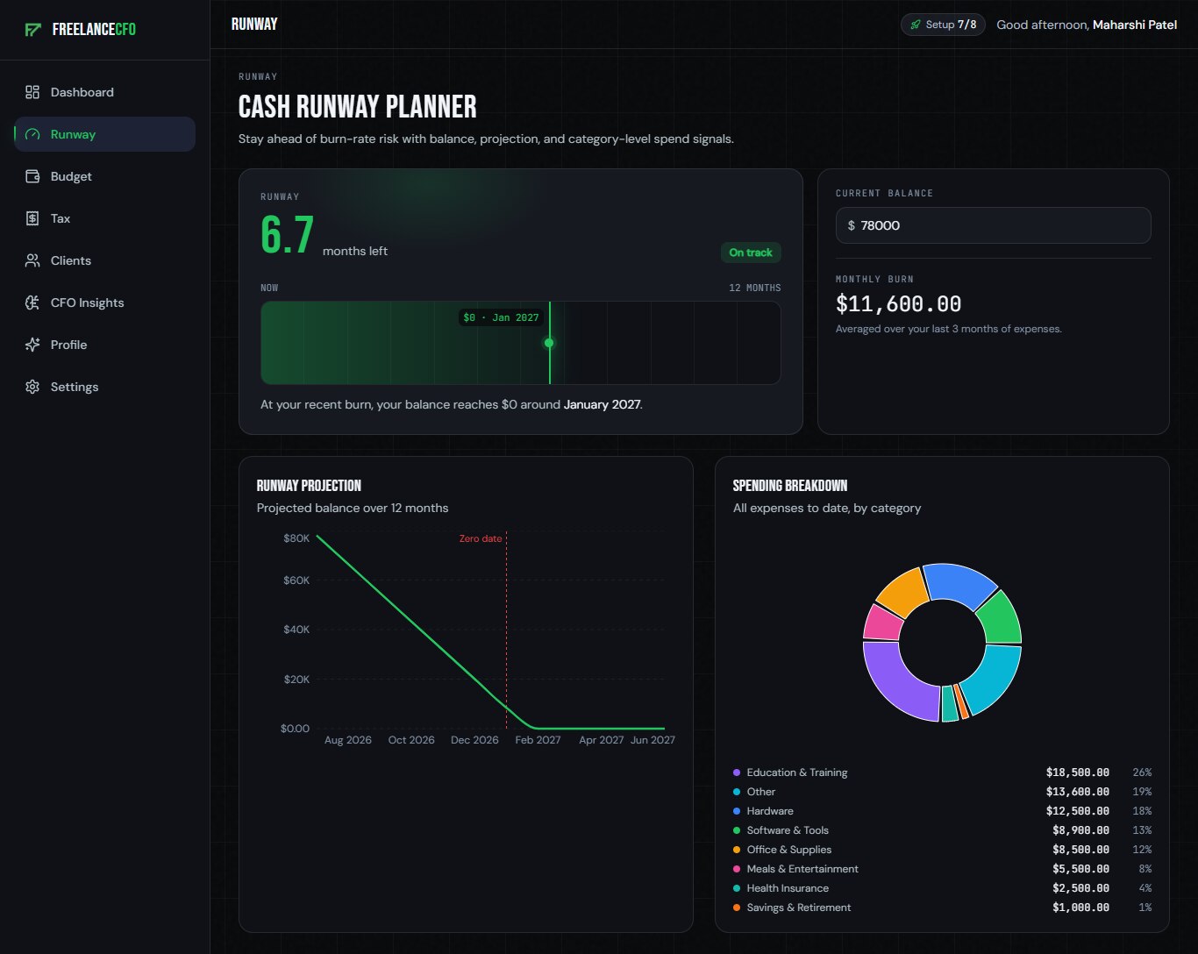Screen dimensions: 1198x954
Task: Click the Setup 7/8 progress badge
Action: [943, 25]
